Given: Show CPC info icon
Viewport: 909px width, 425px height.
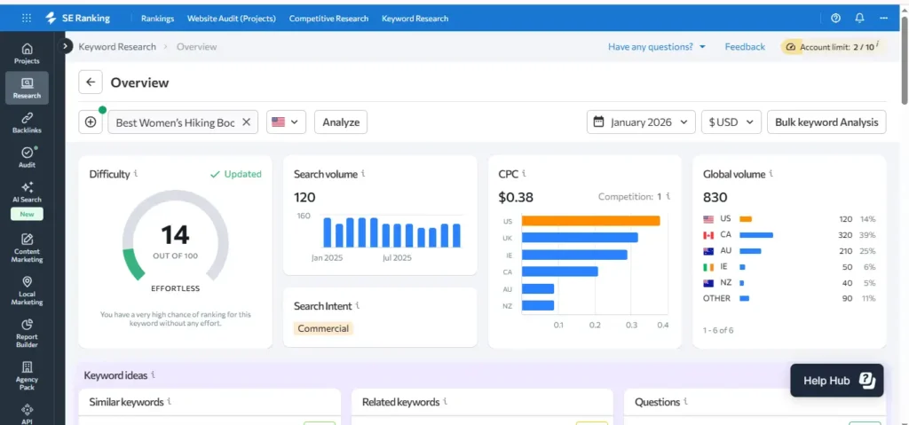Looking at the screenshot, I should point(524,173).
